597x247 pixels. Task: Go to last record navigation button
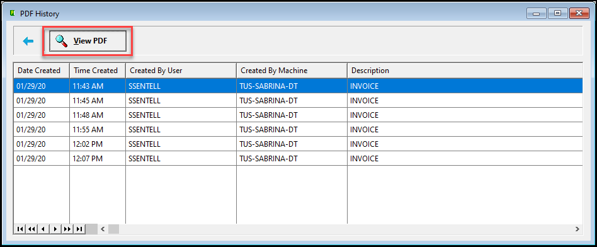pyautogui.click(x=79, y=229)
